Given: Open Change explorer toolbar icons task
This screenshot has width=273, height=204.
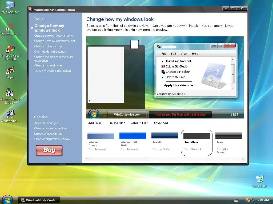Looking at the screenshot, I should pos(53,36).
